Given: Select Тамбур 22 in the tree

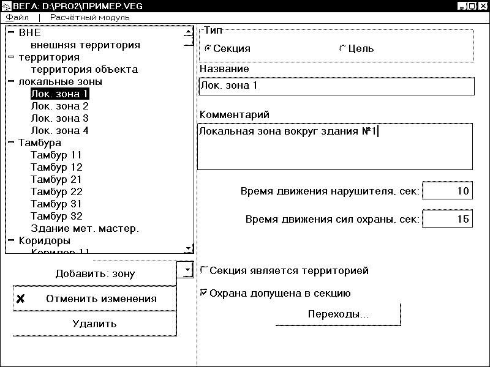Looking at the screenshot, I should [56, 191].
